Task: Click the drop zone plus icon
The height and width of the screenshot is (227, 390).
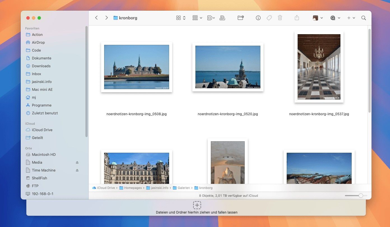Action: [197, 205]
